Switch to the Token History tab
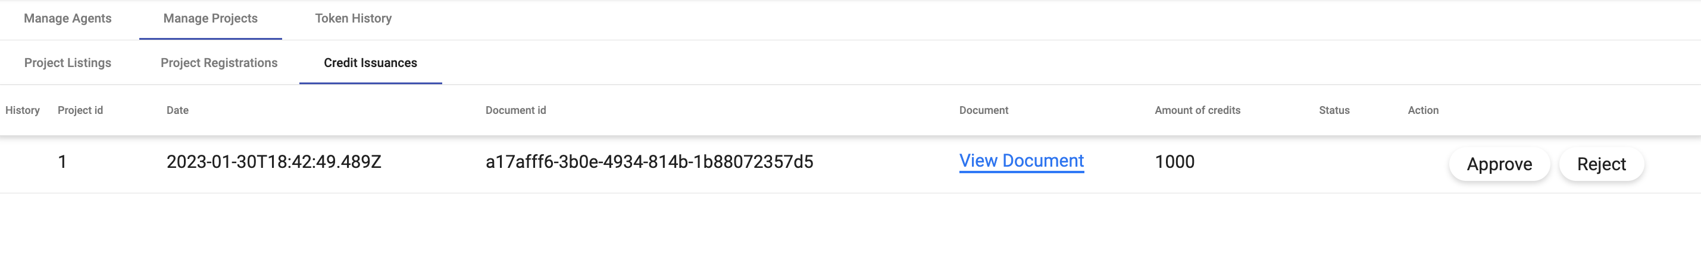Image resolution: width=1701 pixels, height=261 pixels. [x=354, y=18]
